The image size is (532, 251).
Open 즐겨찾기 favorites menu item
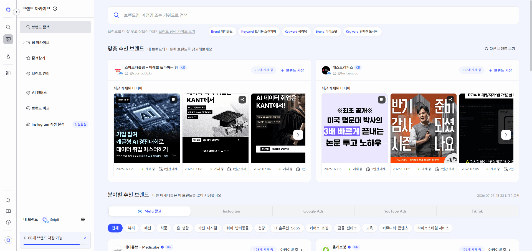tap(55, 58)
